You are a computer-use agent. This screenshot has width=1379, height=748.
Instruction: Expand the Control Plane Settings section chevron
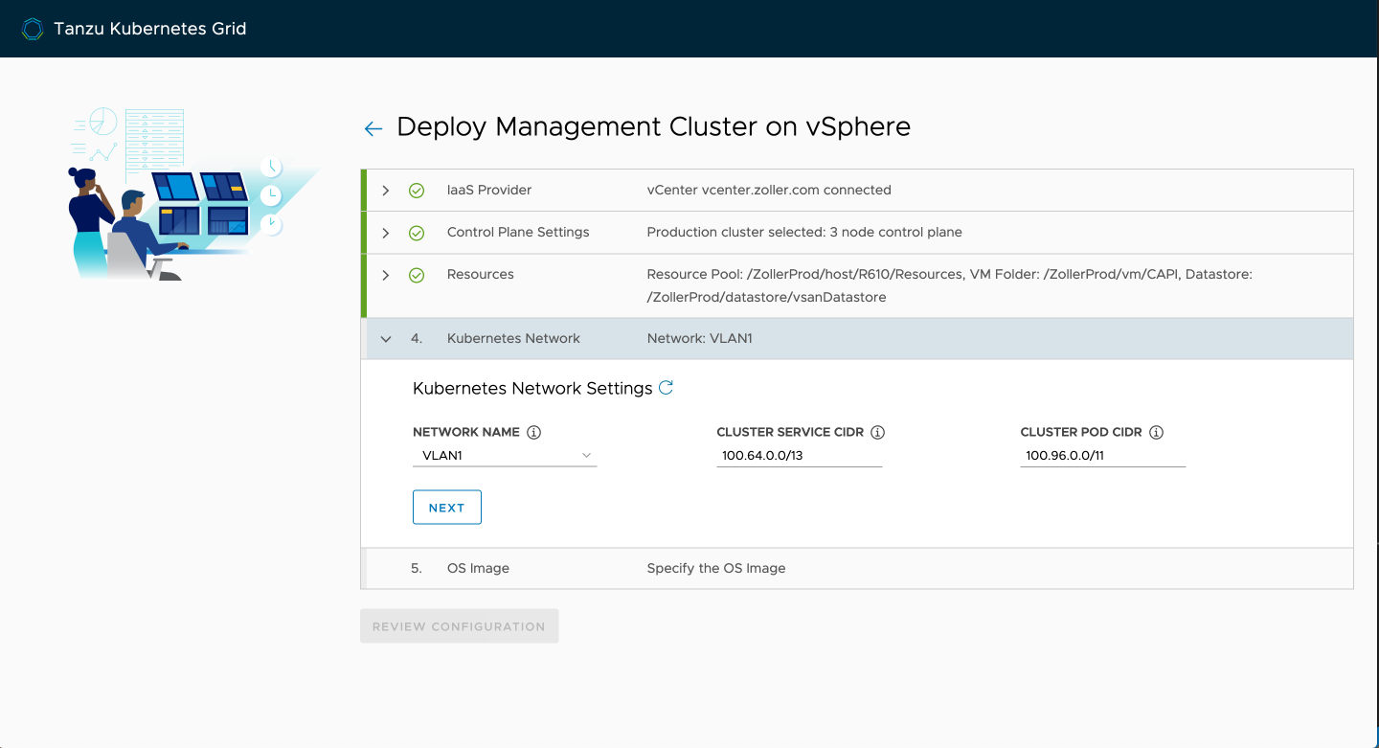(x=386, y=233)
